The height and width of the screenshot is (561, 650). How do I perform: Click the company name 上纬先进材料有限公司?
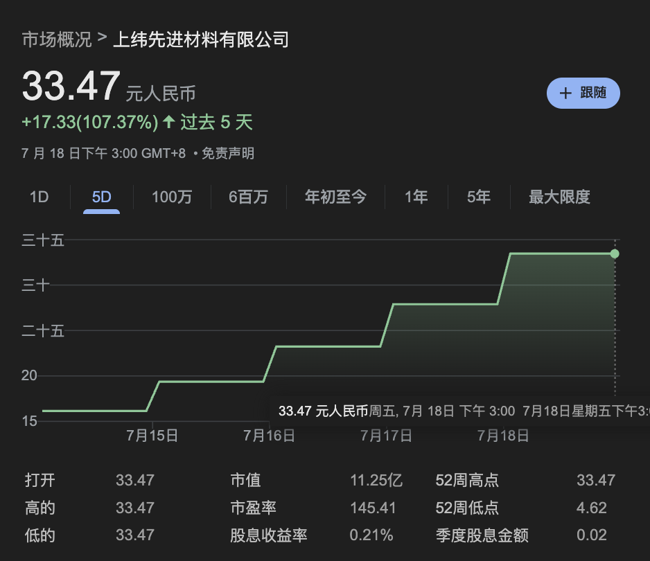pyautogui.click(x=201, y=39)
